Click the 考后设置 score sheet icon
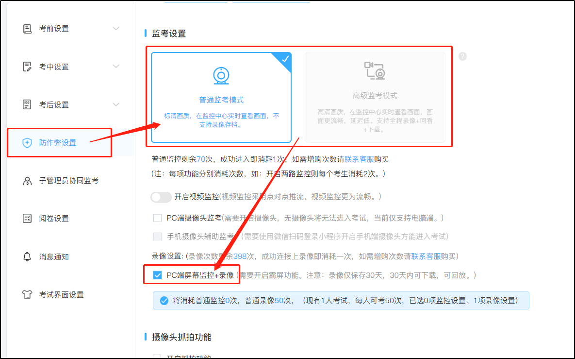This screenshot has height=359, width=575. click(x=27, y=104)
